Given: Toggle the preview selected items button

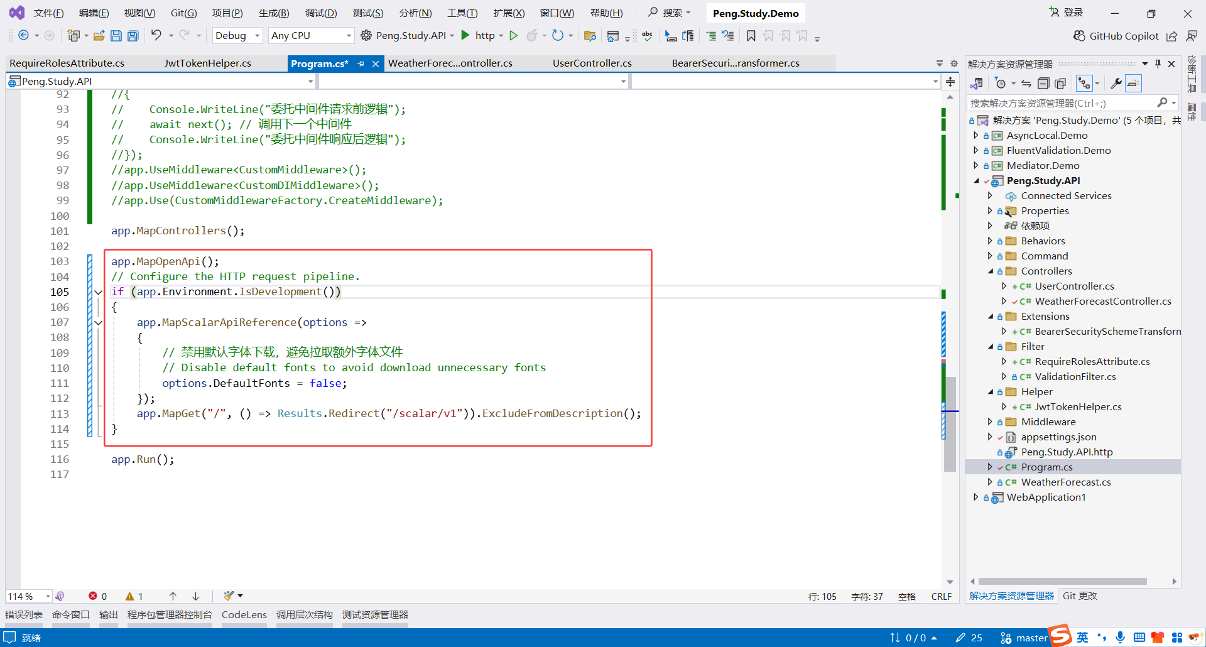Looking at the screenshot, I should click(x=1133, y=84).
